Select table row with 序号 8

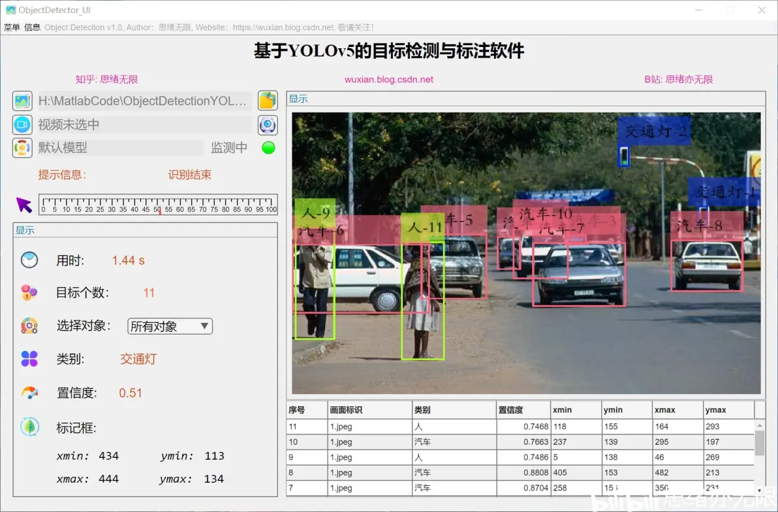point(520,472)
